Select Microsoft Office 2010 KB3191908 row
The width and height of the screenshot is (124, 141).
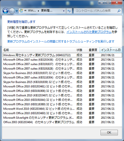click(x=62, y=91)
